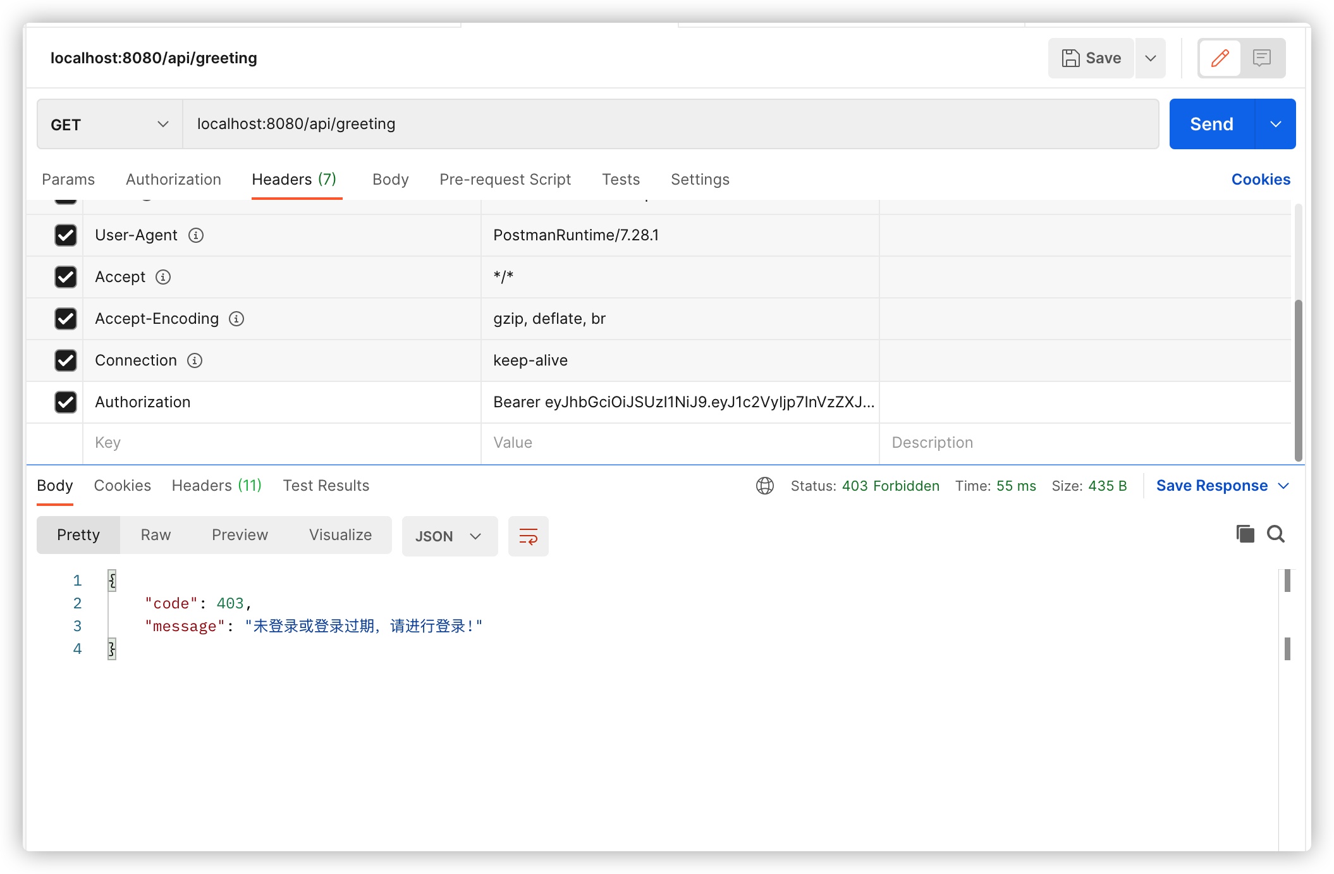This screenshot has height=874, width=1334.
Task: Uncheck the Authorization header checkbox
Action: (66, 402)
